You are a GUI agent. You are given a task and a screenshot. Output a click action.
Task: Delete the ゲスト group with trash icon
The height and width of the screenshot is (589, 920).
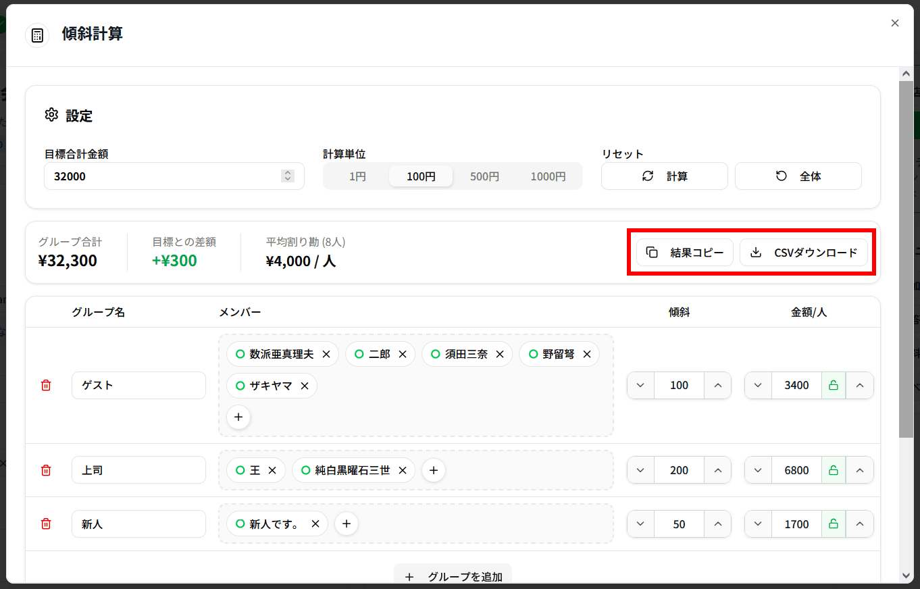(x=46, y=385)
